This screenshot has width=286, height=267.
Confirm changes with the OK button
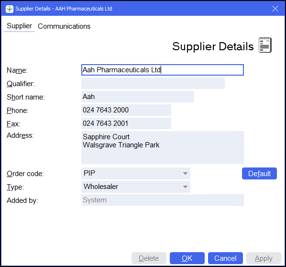pyautogui.click(x=187, y=258)
